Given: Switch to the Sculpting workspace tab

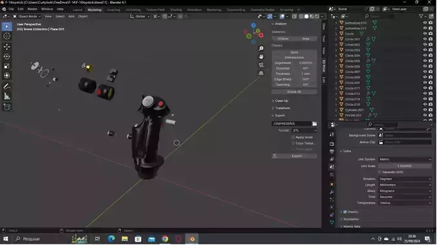Looking at the screenshot, I should coord(113,10).
